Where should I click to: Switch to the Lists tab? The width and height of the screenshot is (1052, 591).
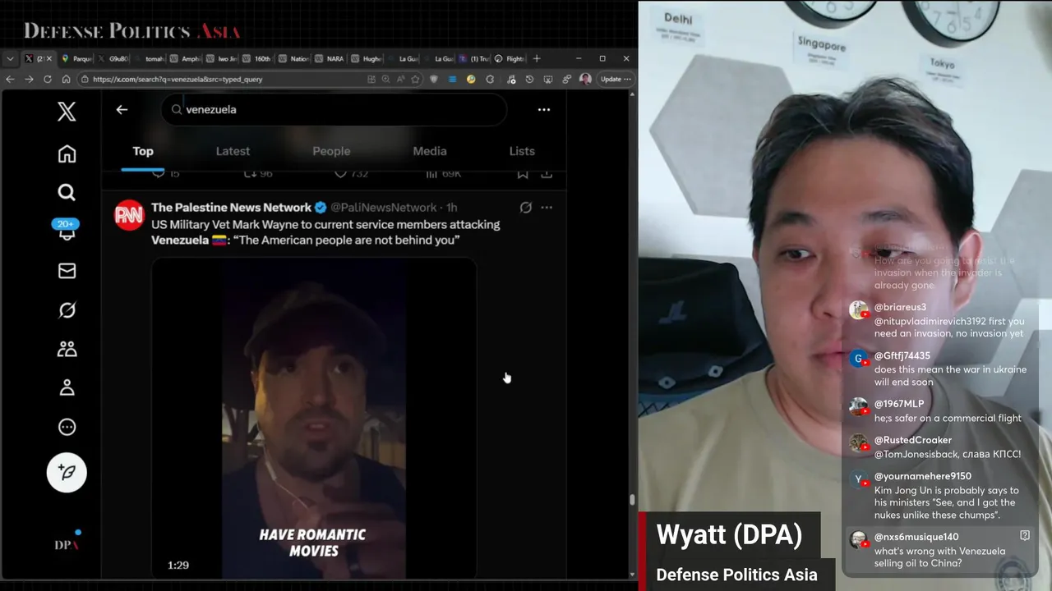pos(522,151)
